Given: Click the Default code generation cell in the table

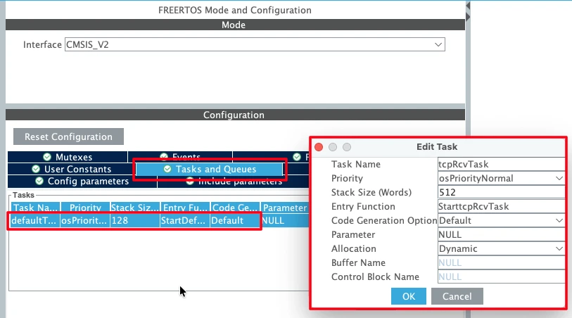Looking at the screenshot, I should pyautogui.click(x=235, y=221).
